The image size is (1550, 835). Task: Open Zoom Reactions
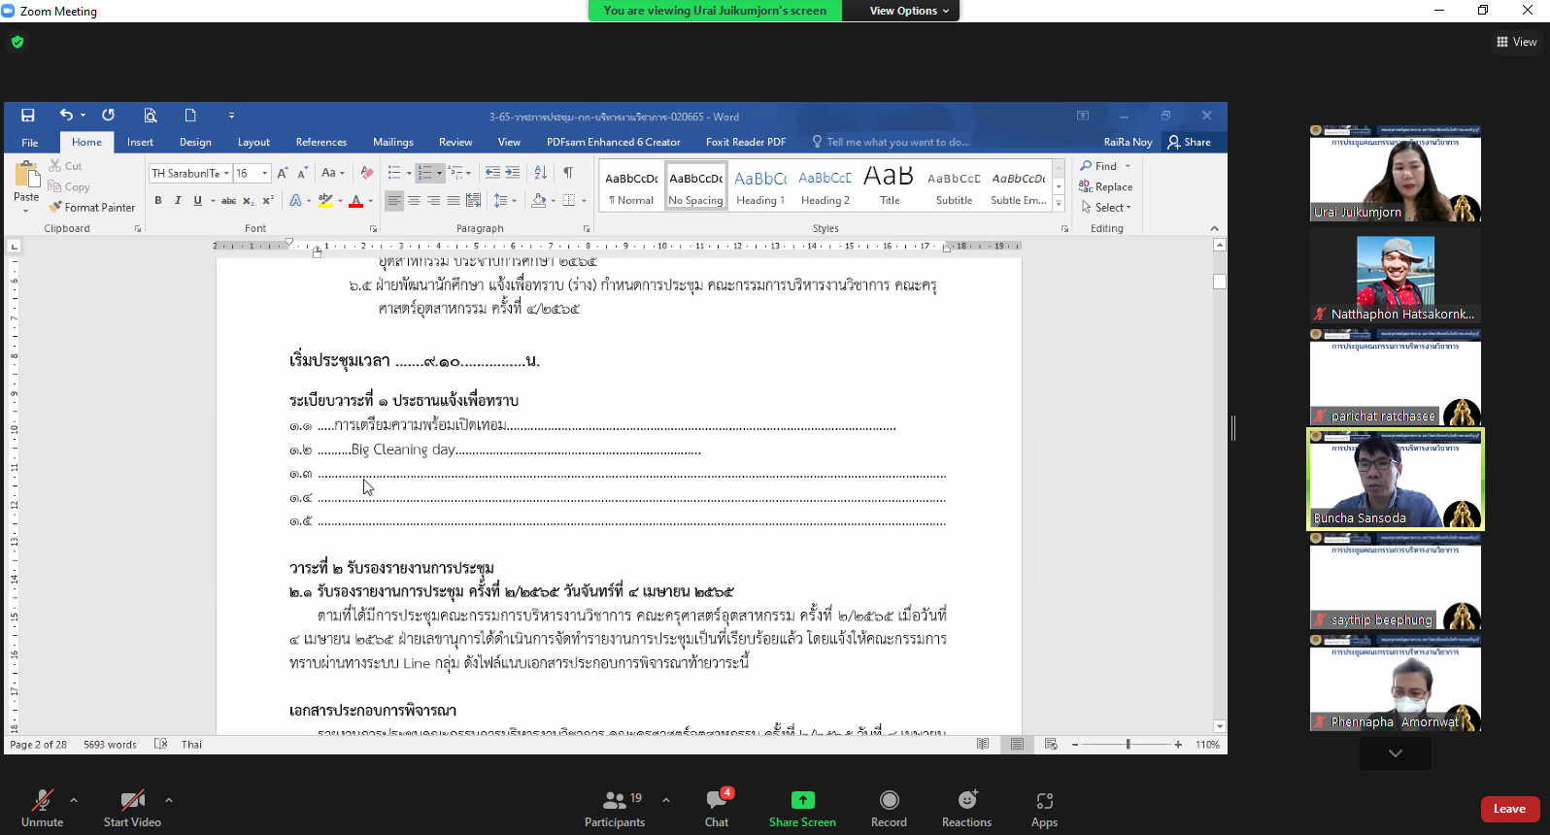[x=966, y=808]
